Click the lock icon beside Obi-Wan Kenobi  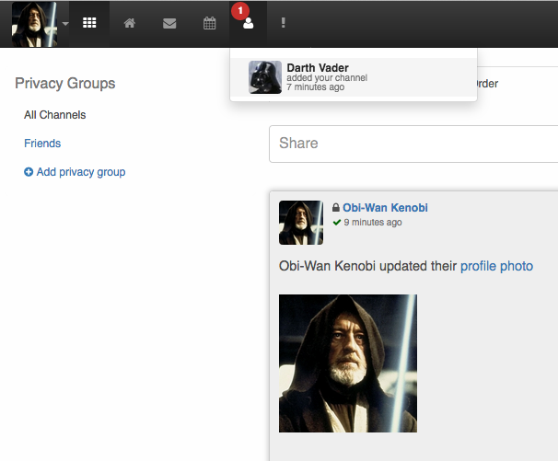336,209
